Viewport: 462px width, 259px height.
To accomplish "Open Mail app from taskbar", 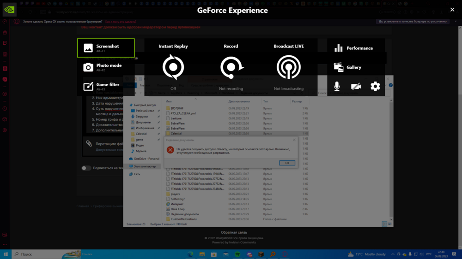I will tap(226, 254).
